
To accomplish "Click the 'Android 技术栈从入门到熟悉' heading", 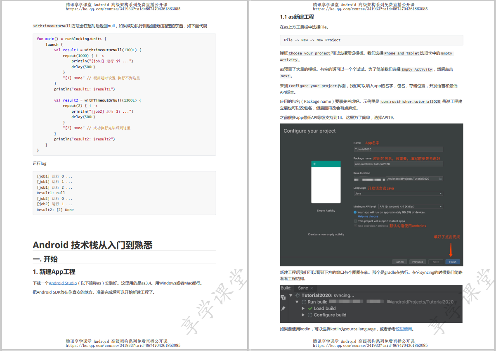I will coord(92,245).
